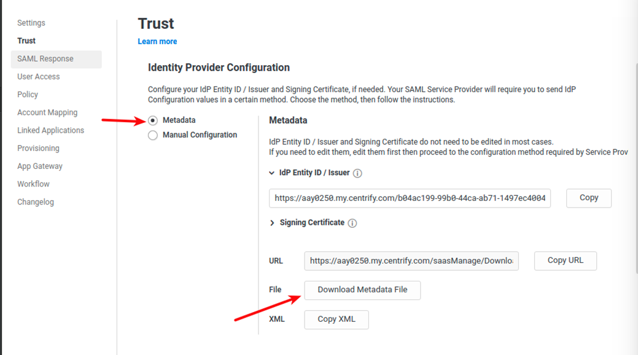Copy the metadata XML
The width and height of the screenshot is (638, 355).
pyautogui.click(x=336, y=319)
